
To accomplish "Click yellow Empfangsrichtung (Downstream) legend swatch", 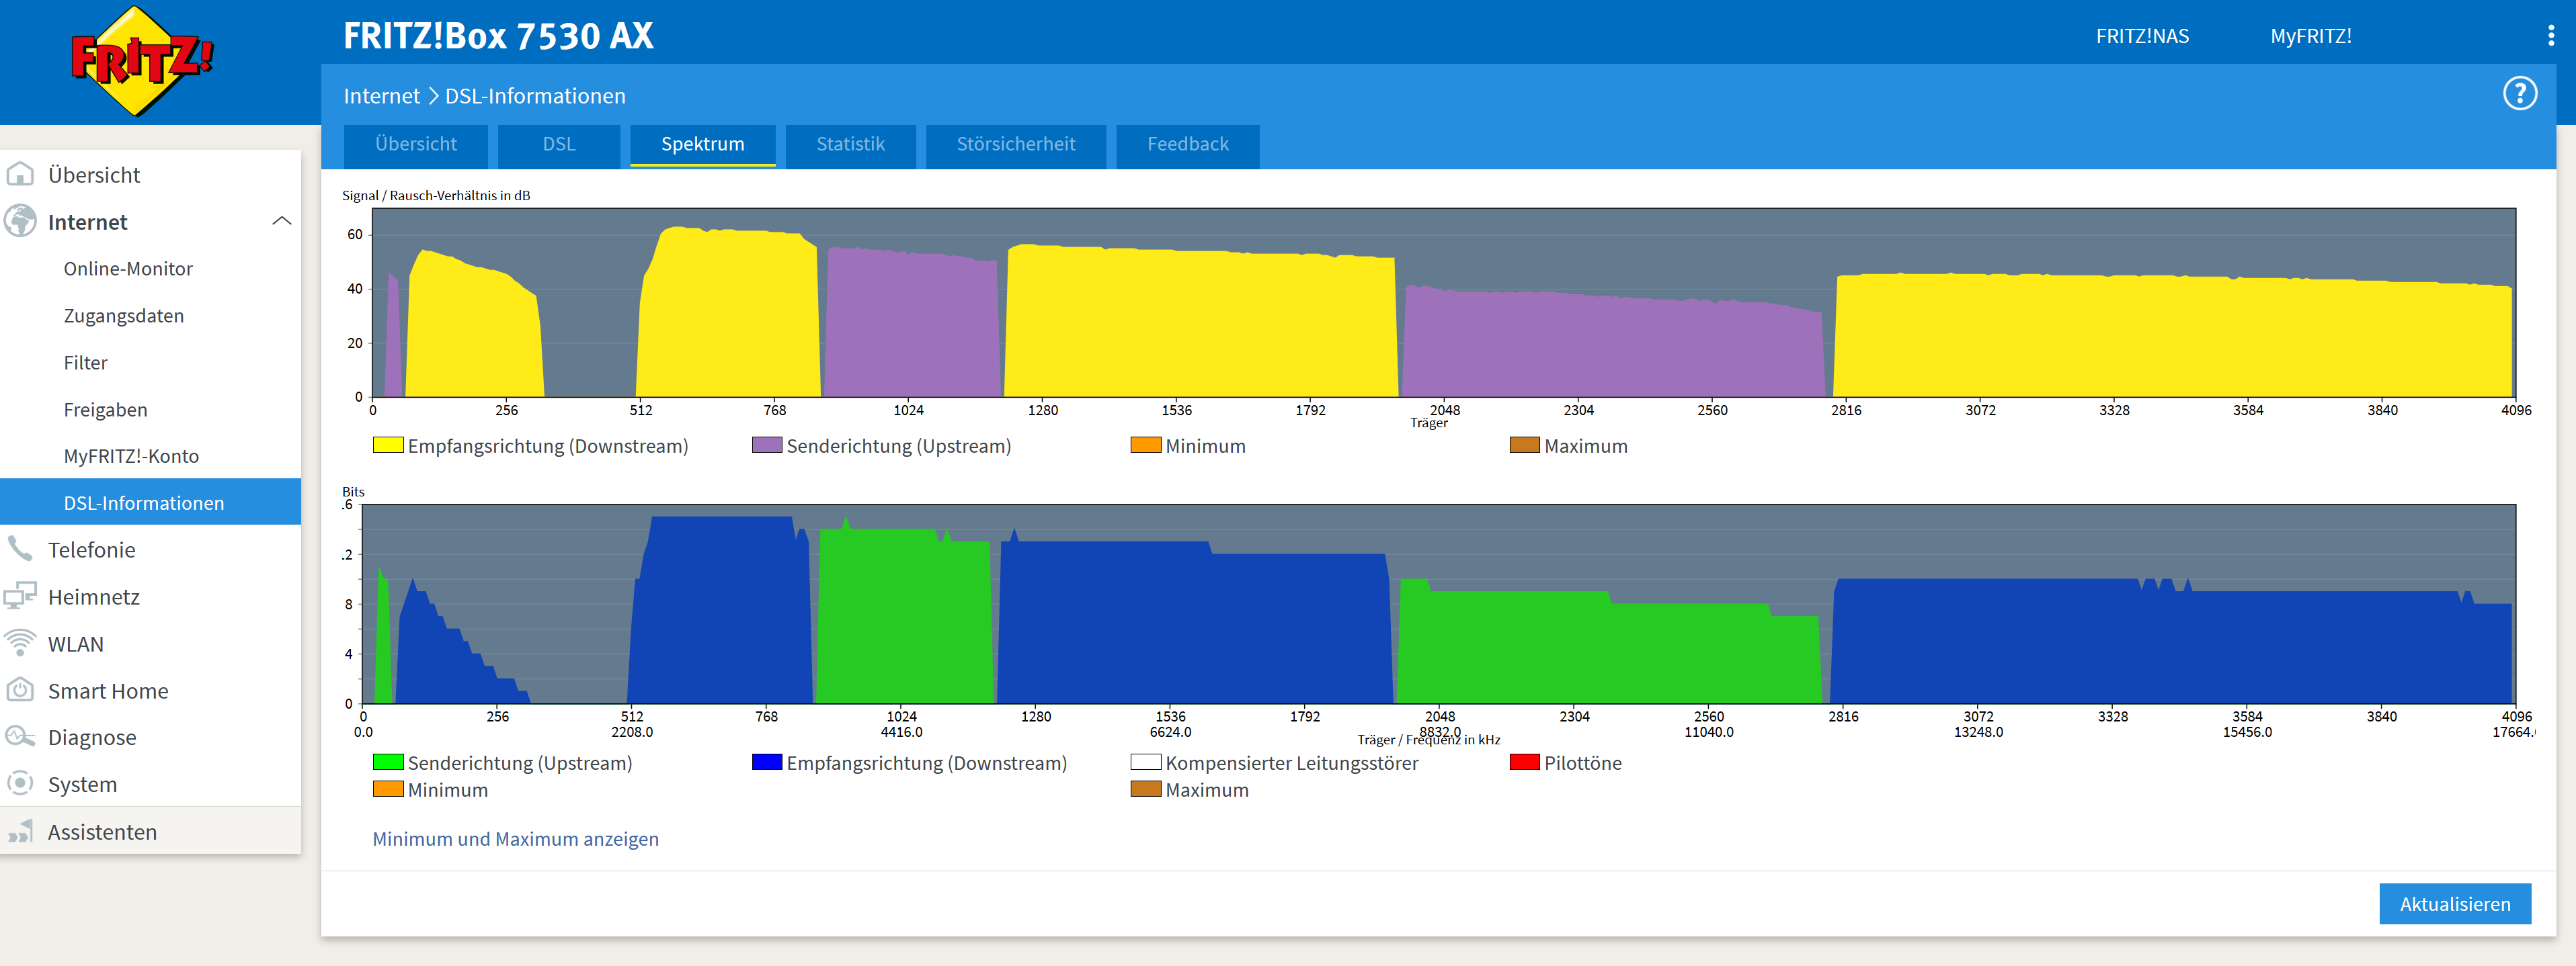I will point(388,445).
